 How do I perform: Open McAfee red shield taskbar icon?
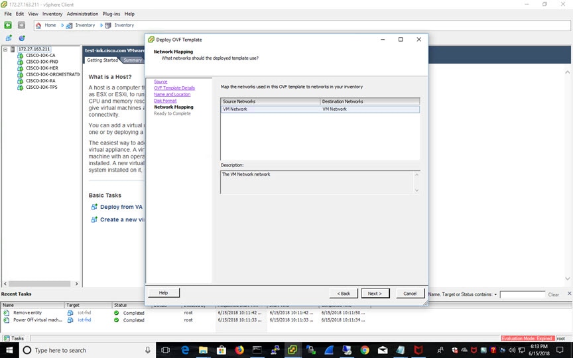(x=418, y=350)
